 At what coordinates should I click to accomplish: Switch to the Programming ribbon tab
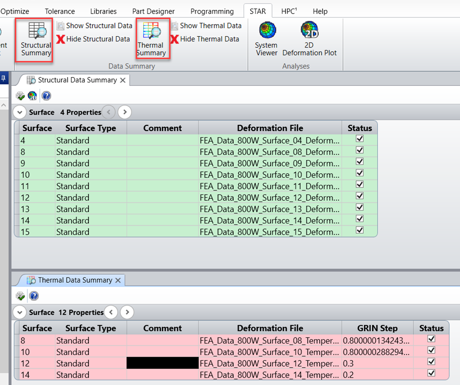[x=212, y=11]
